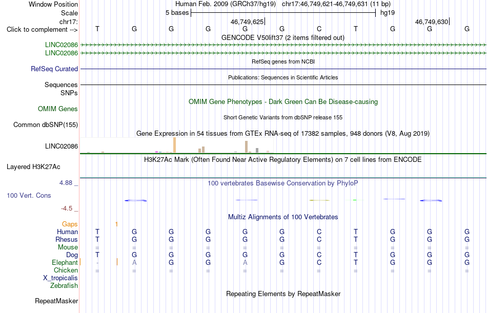Click the orange gap count '1'
The image size is (487, 313).
click(116, 224)
